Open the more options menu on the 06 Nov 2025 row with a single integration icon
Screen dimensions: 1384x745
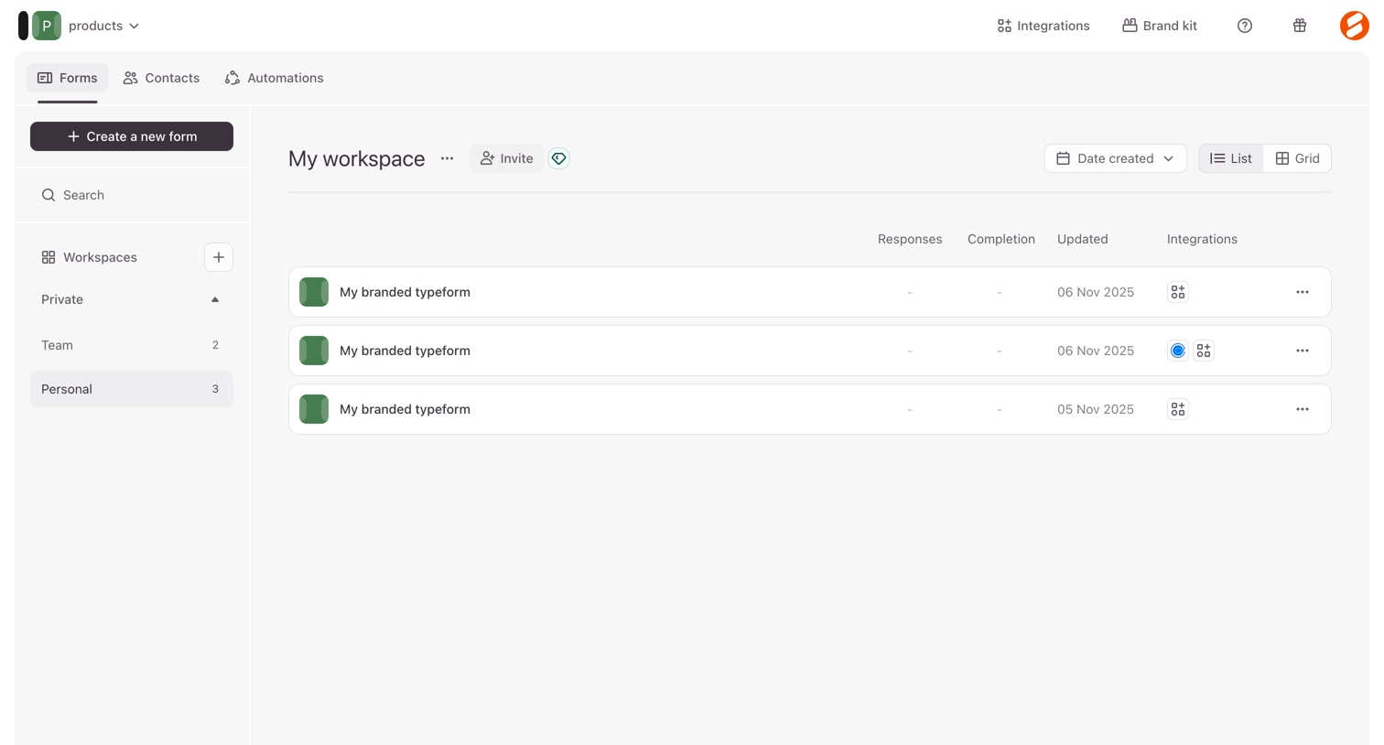[1303, 292]
